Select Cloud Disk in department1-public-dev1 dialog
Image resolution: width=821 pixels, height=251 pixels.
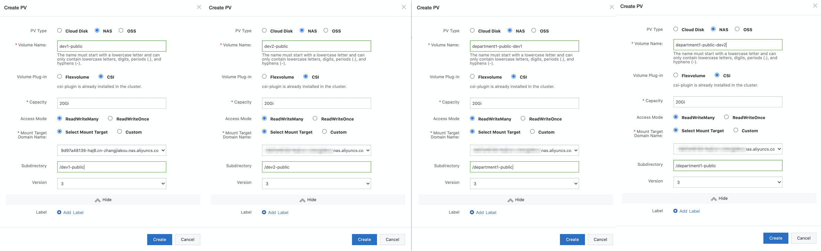tap(472, 30)
